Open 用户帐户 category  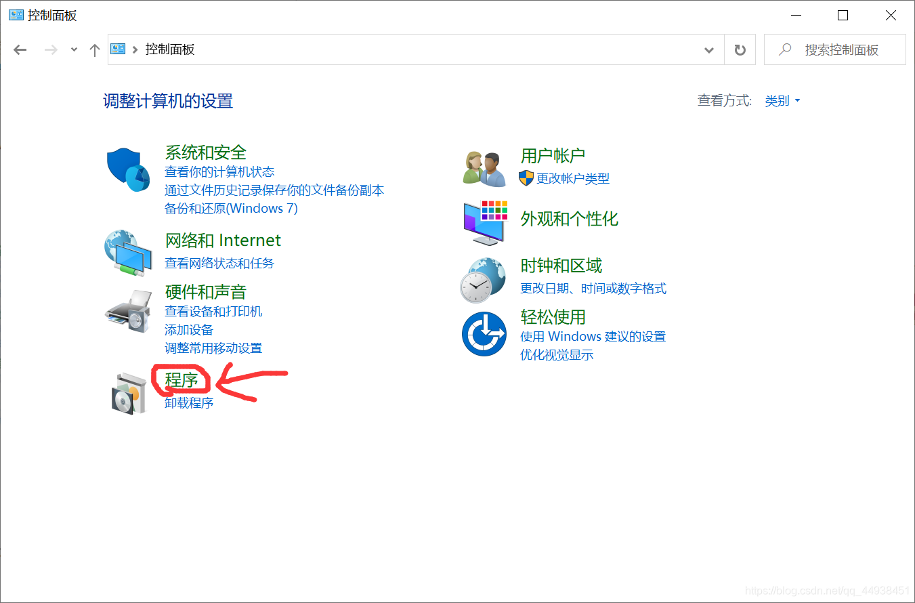[x=553, y=156]
